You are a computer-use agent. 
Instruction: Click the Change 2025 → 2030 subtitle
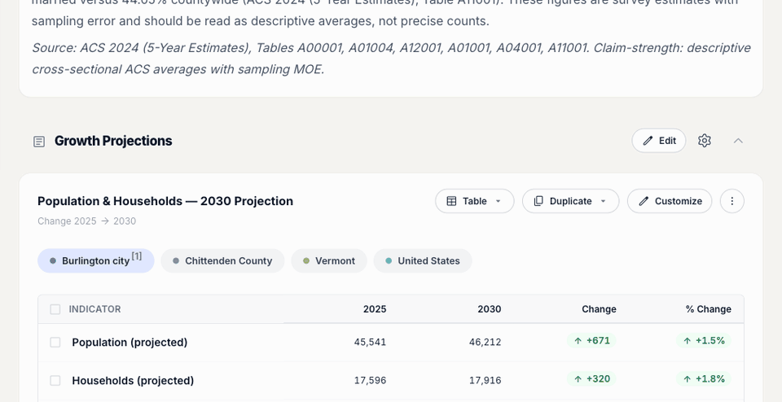click(87, 221)
